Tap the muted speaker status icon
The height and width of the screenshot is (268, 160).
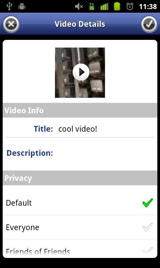pyautogui.click(x=79, y=7)
